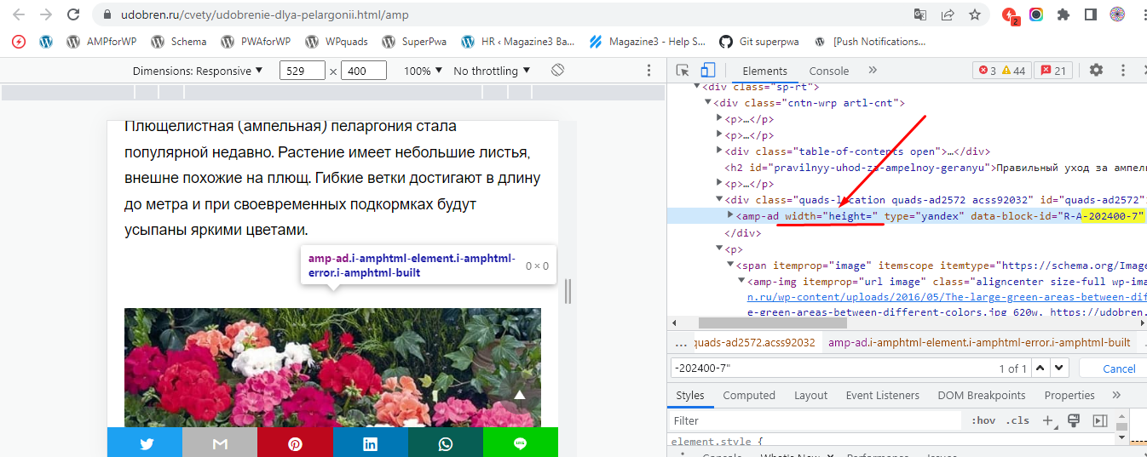Open the No throttling dropdown
The height and width of the screenshot is (457, 1147).
click(x=492, y=71)
